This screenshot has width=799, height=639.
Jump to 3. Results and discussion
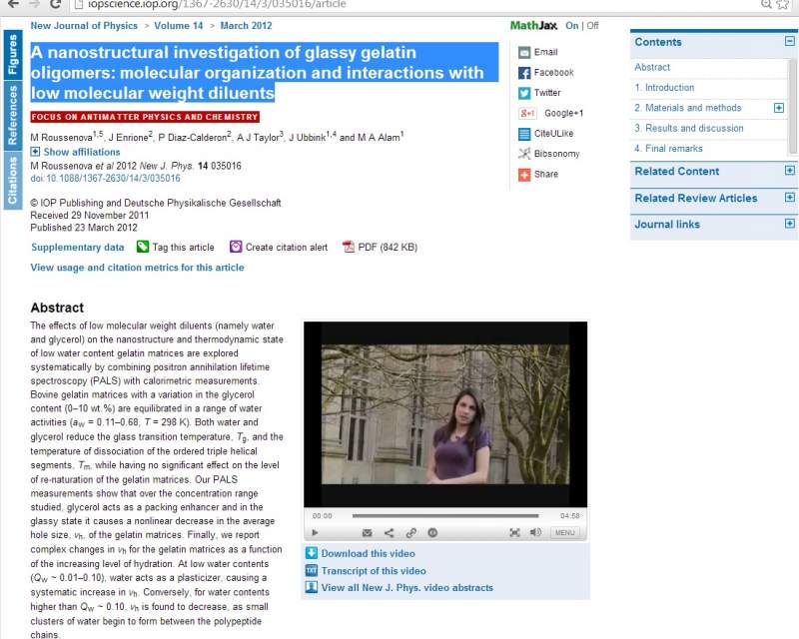[x=689, y=129]
